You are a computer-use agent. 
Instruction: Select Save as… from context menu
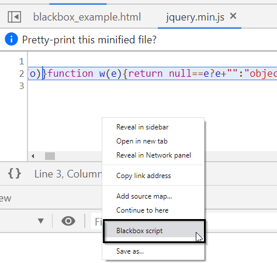click(130, 251)
